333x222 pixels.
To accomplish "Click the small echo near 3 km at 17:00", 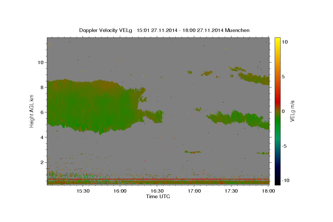I will (x=193, y=152).
